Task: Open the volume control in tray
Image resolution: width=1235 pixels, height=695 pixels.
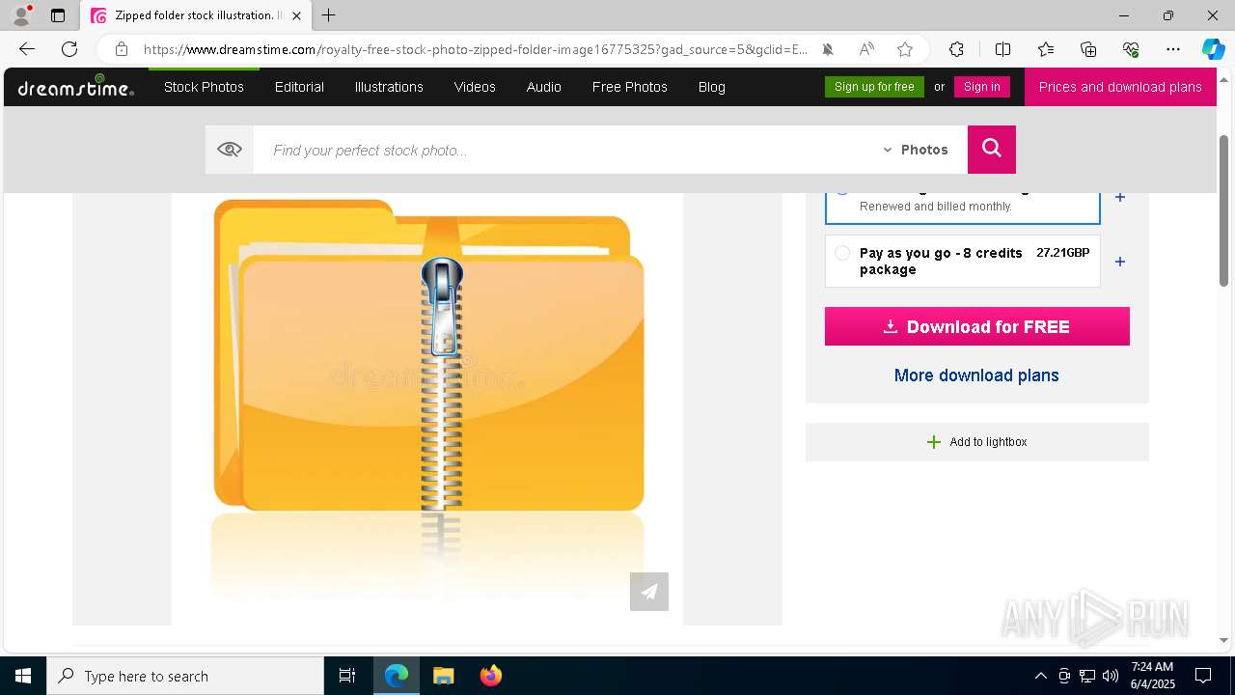Action: [x=1111, y=676]
